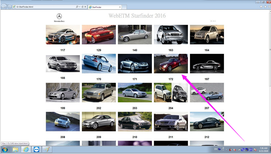The width and height of the screenshot is (271, 154).
Task: Open the model 164 SUV thumbnail
Action: (x=207, y=34)
